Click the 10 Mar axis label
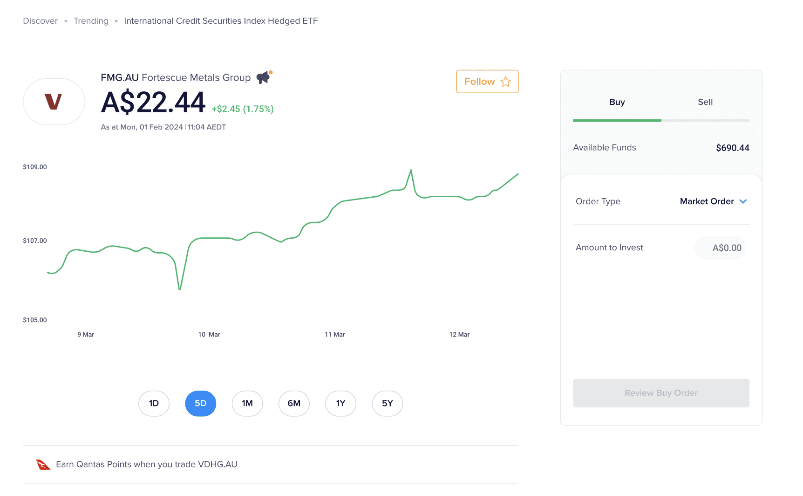 click(209, 335)
